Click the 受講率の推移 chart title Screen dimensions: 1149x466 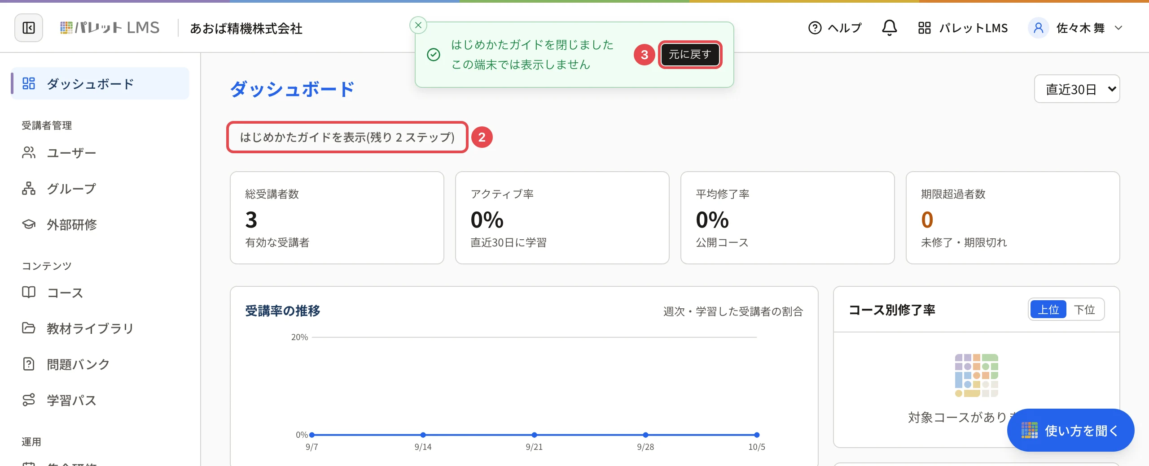pos(283,311)
